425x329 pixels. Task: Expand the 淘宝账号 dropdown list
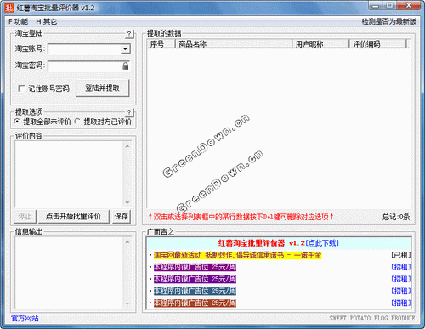coord(125,49)
